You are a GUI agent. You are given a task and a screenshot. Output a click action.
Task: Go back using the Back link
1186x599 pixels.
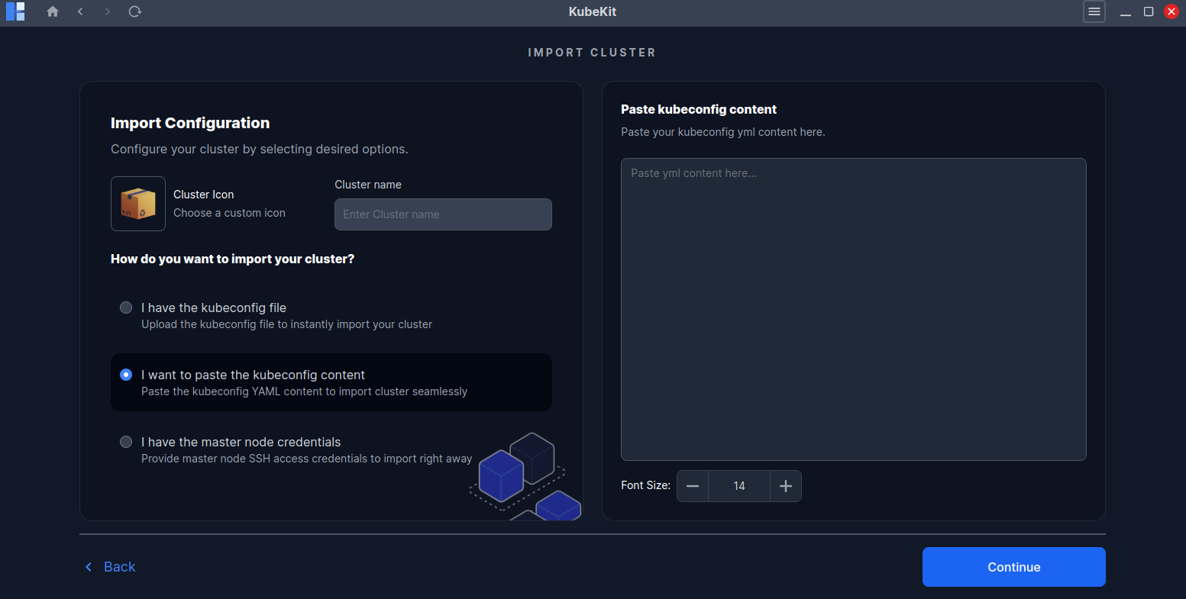point(110,567)
